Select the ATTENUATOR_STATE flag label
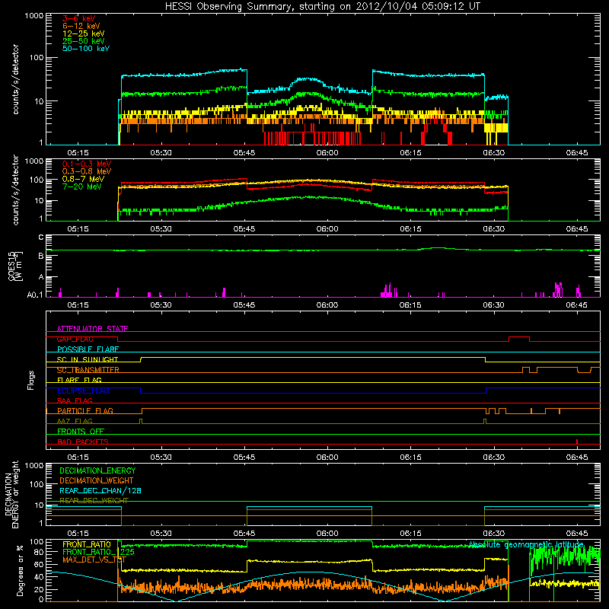 tap(92, 329)
